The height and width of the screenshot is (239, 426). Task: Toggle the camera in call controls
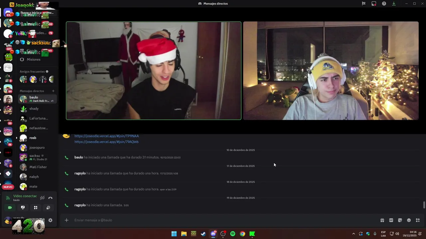pyautogui.click(x=10, y=207)
